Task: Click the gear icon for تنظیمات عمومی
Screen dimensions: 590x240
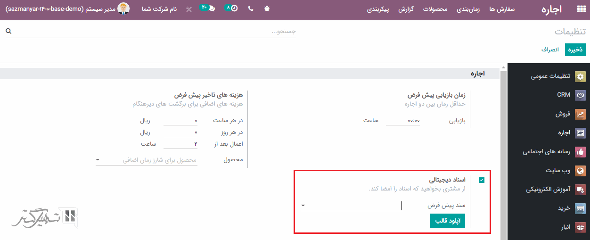Action: [581, 76]
